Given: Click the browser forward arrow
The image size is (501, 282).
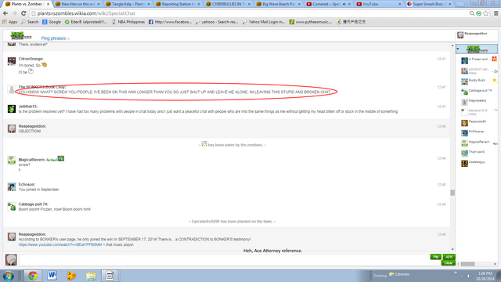Looking at the screenshot, I should [x=14, y=13].
